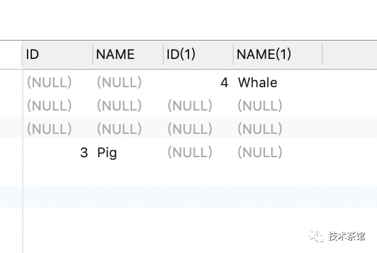
Task: Click third row's NAME(1) NULL cell
Action: click(x=260, y=129)
